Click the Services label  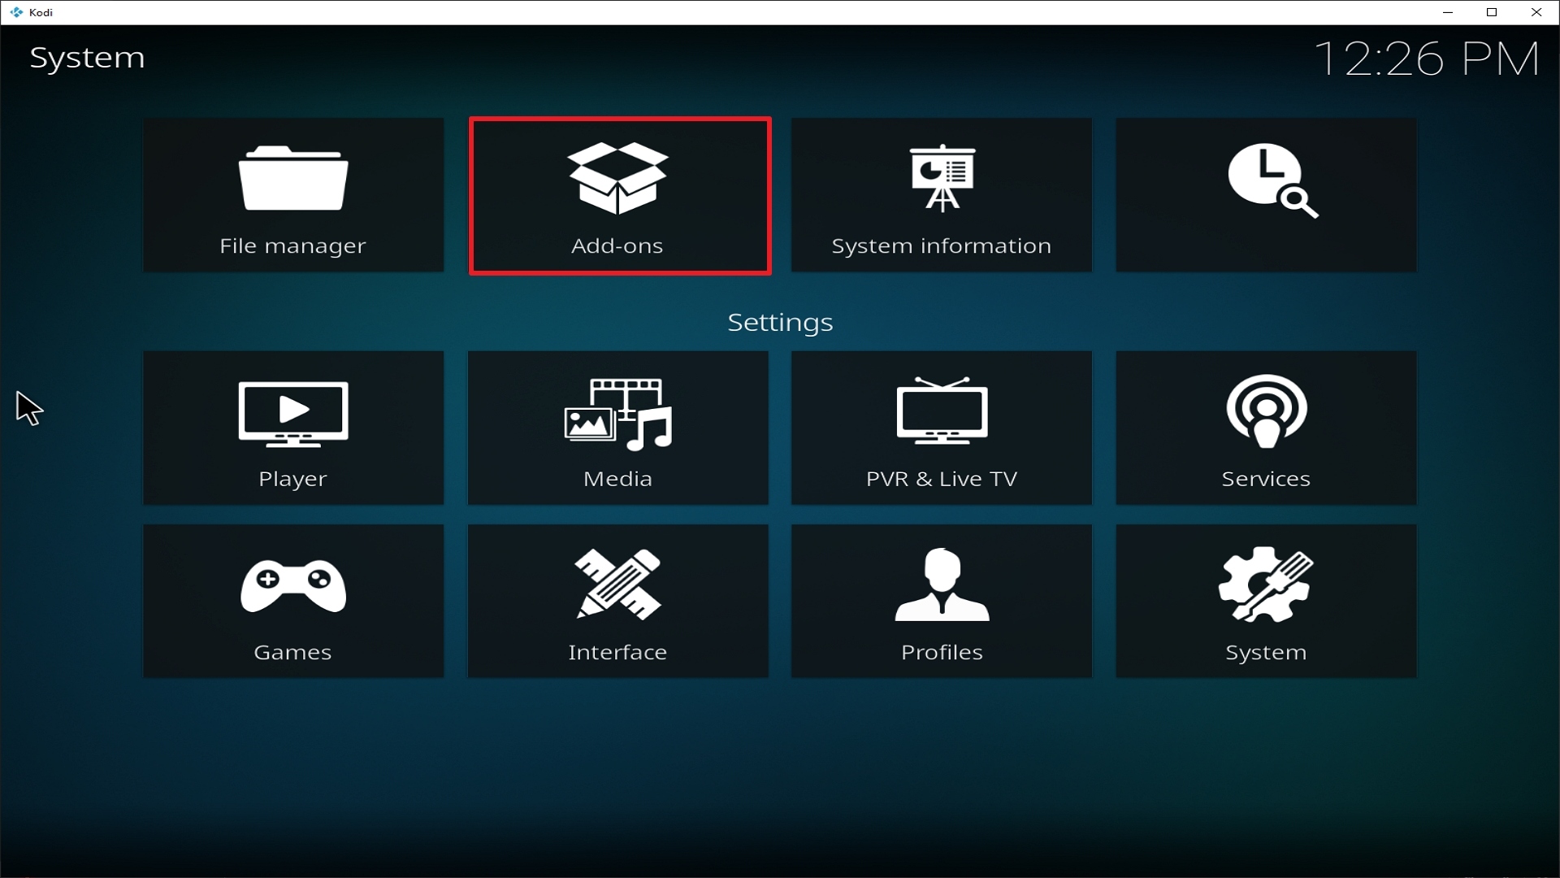point(1266,479)
